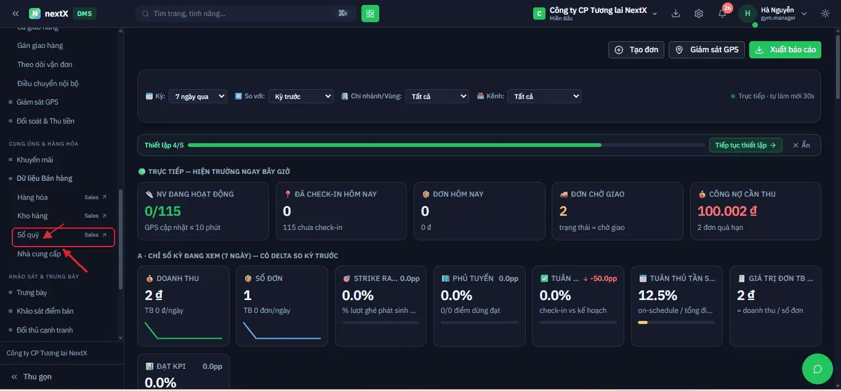The height and width of the screenshot is (391, 841).
Task: Open the notifications bell with badge 26
Action: 723,14
